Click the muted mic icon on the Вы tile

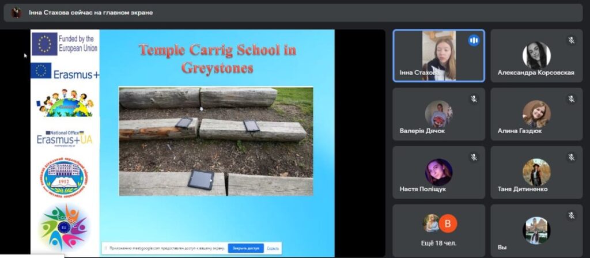tap(571, 215)
